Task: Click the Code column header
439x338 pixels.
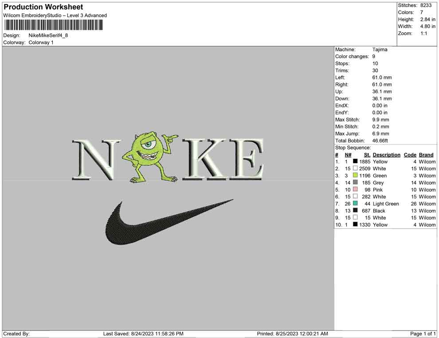Action: pyautogui.click(x=410, y=155)
